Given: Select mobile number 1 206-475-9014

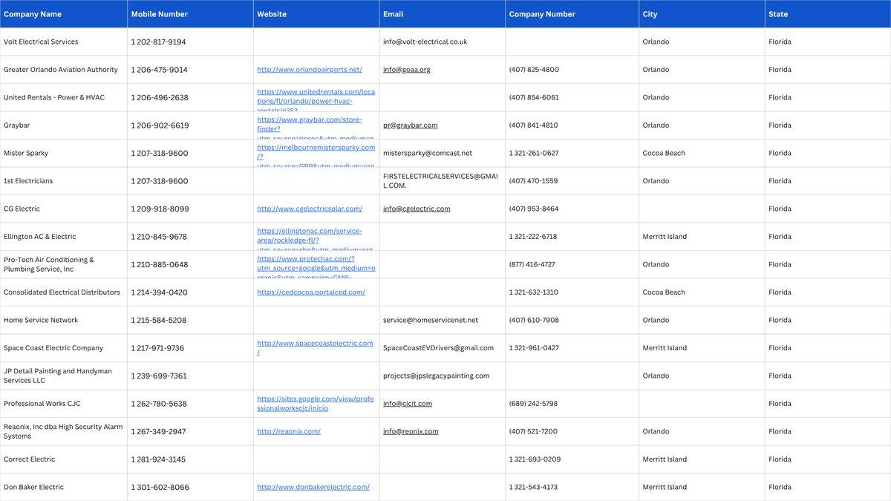Looking at the screenshot, I should [190, 70].
